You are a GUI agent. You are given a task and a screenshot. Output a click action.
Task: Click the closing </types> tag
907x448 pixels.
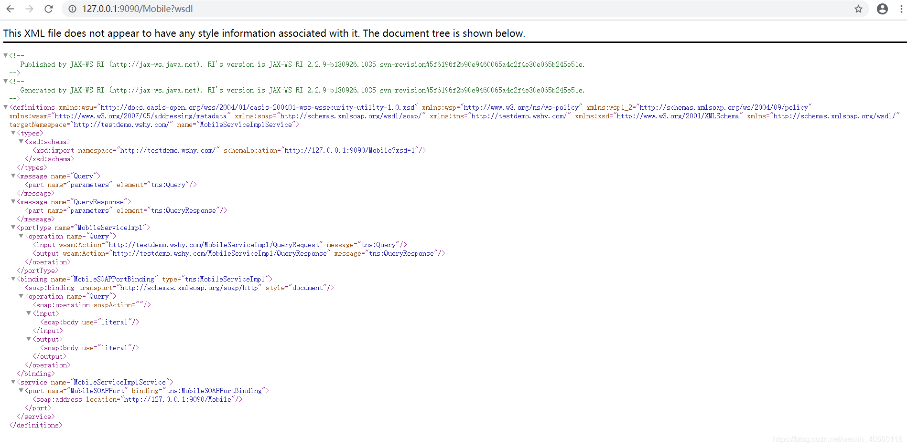tap(32, 167)
